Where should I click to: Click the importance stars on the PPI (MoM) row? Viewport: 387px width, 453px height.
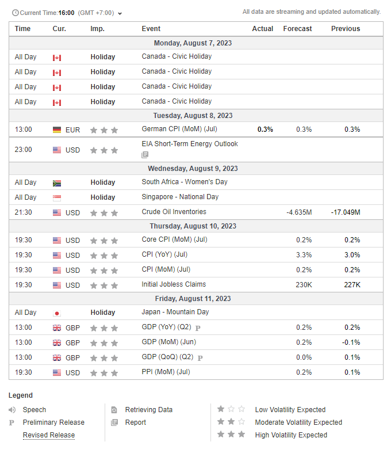(104, 373)
